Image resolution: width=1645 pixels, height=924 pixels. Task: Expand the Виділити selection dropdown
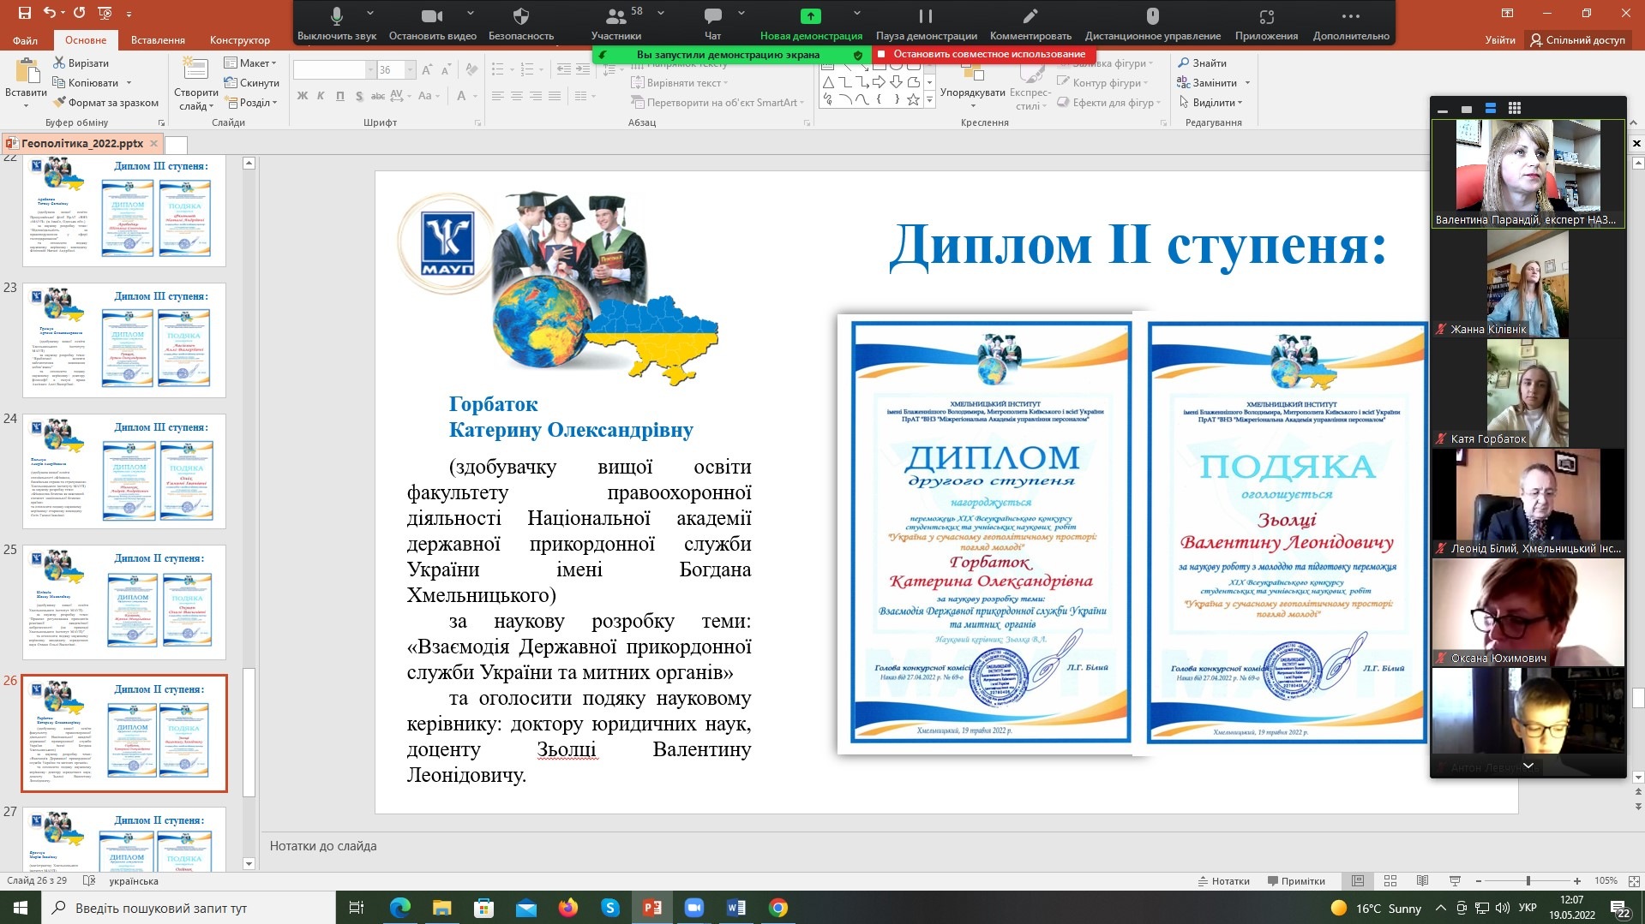(x=1216, y=103)
